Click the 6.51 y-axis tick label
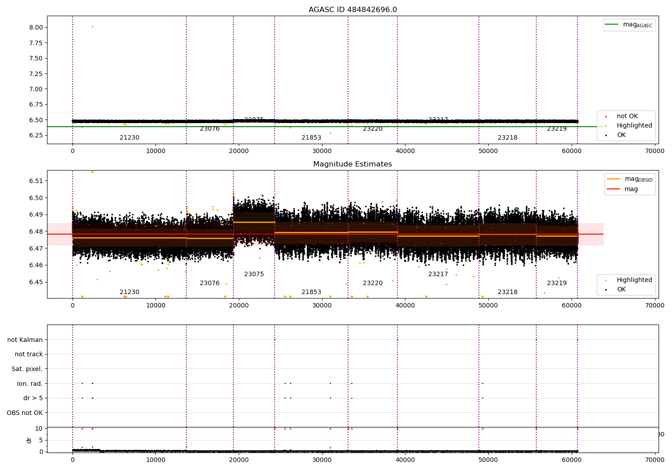The image size is (672, 470). click(x=36, y=181)
